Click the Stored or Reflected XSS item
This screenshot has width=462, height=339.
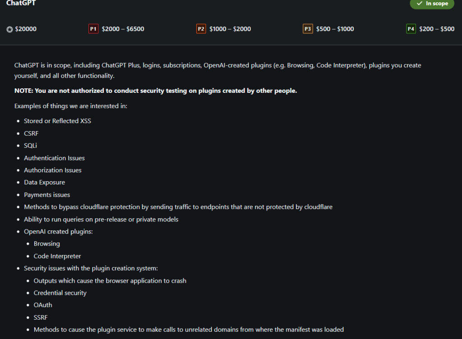tap(57, 121)
